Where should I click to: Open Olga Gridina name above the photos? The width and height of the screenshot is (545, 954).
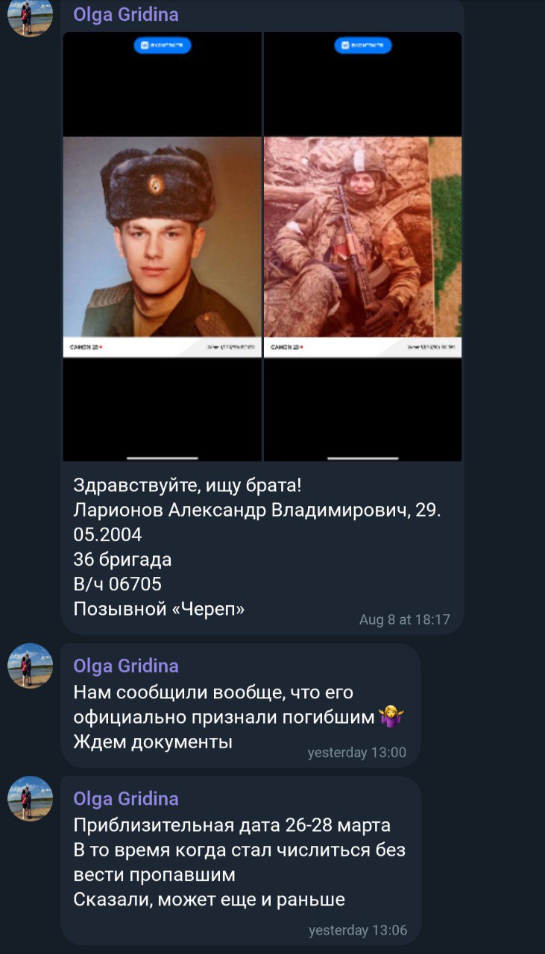126,14
